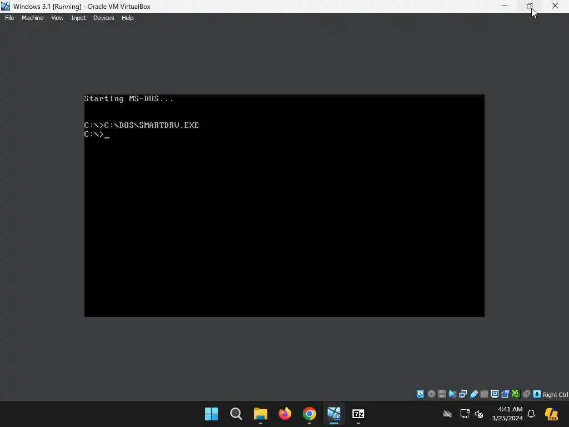Launch Google Chrome from the taskbar
569x427 pixels.
click(x=309, y=414)
